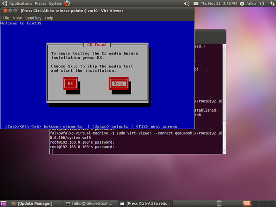Viewport: 276px width, 207px height.
Task: Click the show desktop icon in the bottom panel
Action: click(3, 203)
